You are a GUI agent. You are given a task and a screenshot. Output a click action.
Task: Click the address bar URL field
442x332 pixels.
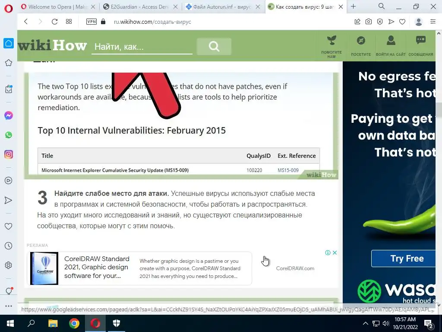152,22
